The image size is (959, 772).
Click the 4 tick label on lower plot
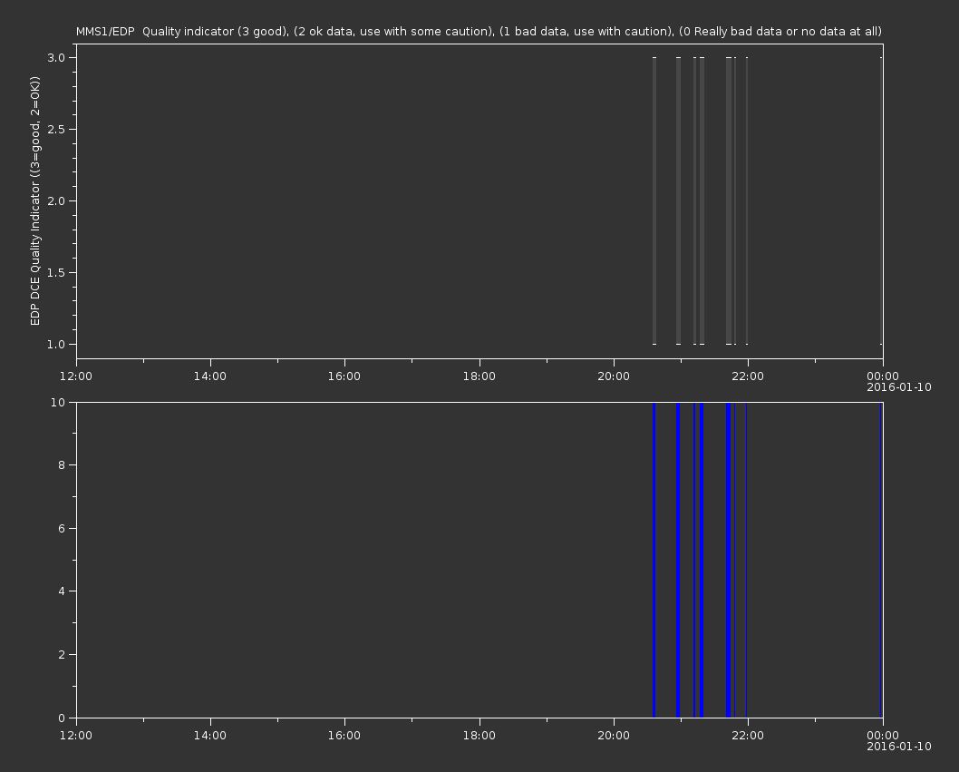[x=62, y=591]
